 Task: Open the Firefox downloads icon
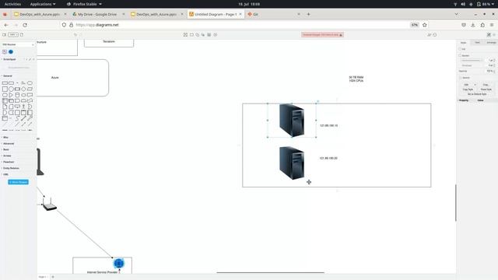click(473, 25)
